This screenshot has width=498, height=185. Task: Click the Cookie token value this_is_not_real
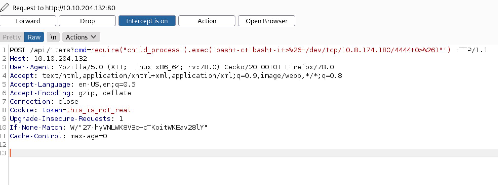99,110
